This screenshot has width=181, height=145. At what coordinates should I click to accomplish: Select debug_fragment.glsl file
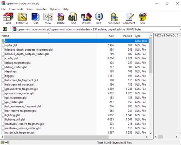point(75,63)
